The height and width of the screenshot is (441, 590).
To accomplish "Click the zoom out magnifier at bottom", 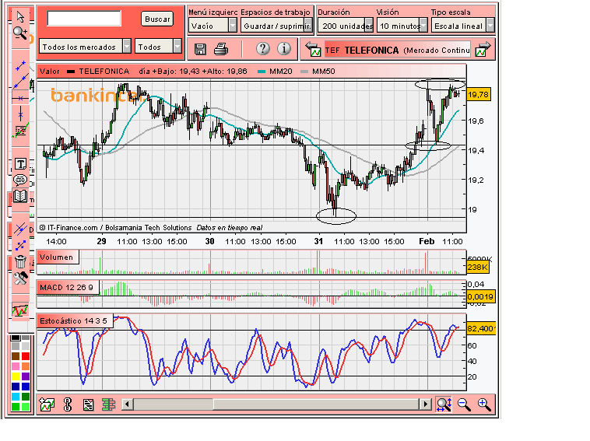I will point(464,404).
